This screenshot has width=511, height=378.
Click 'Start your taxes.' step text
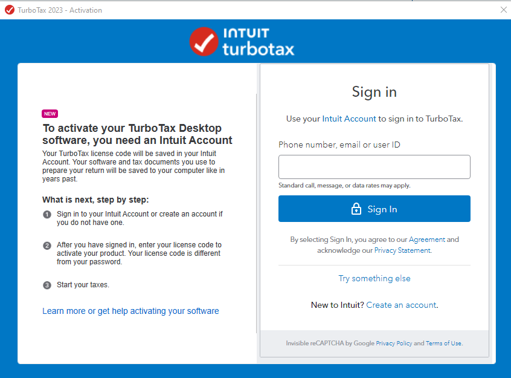(x=83, y=285)
